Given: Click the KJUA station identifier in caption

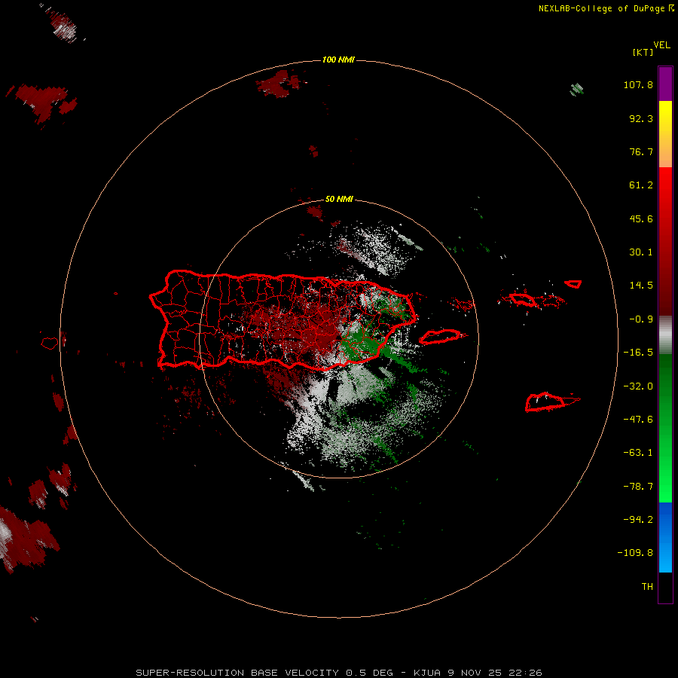Looking at the screenshot, I should [427, 673].
